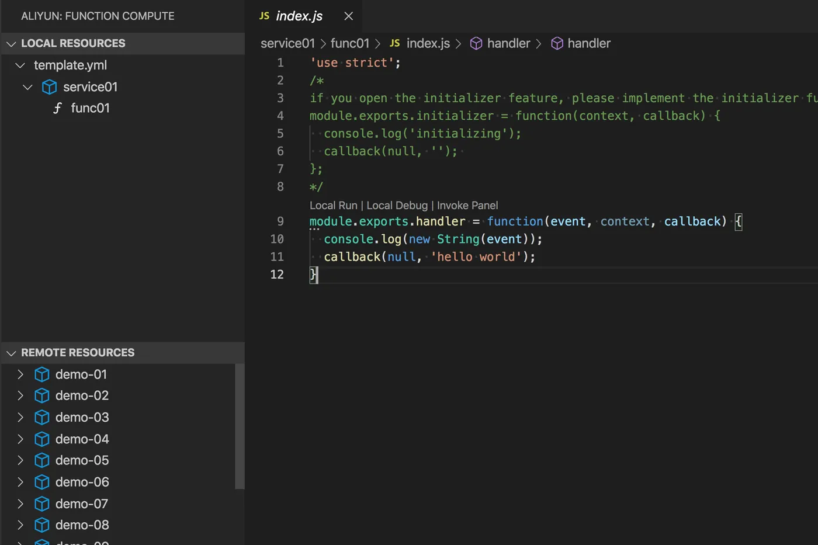Collapse the LOCAL RESOURCES section
The width and height of the screenshot is (818, 545).
(11, 44)
